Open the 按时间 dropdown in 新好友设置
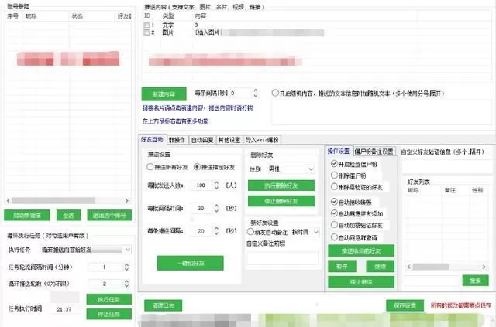The height and width of the screenshot is (327, 496). click(305, 233)
